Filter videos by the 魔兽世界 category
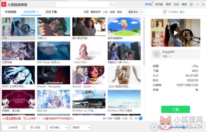Image resolution: width=206 pixels, height=132 pixels. tap(96, 12)
